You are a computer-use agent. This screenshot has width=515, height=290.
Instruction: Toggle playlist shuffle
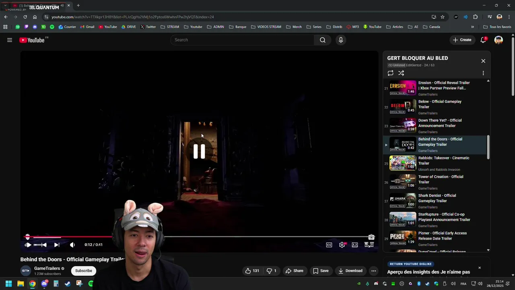point(401,73)
